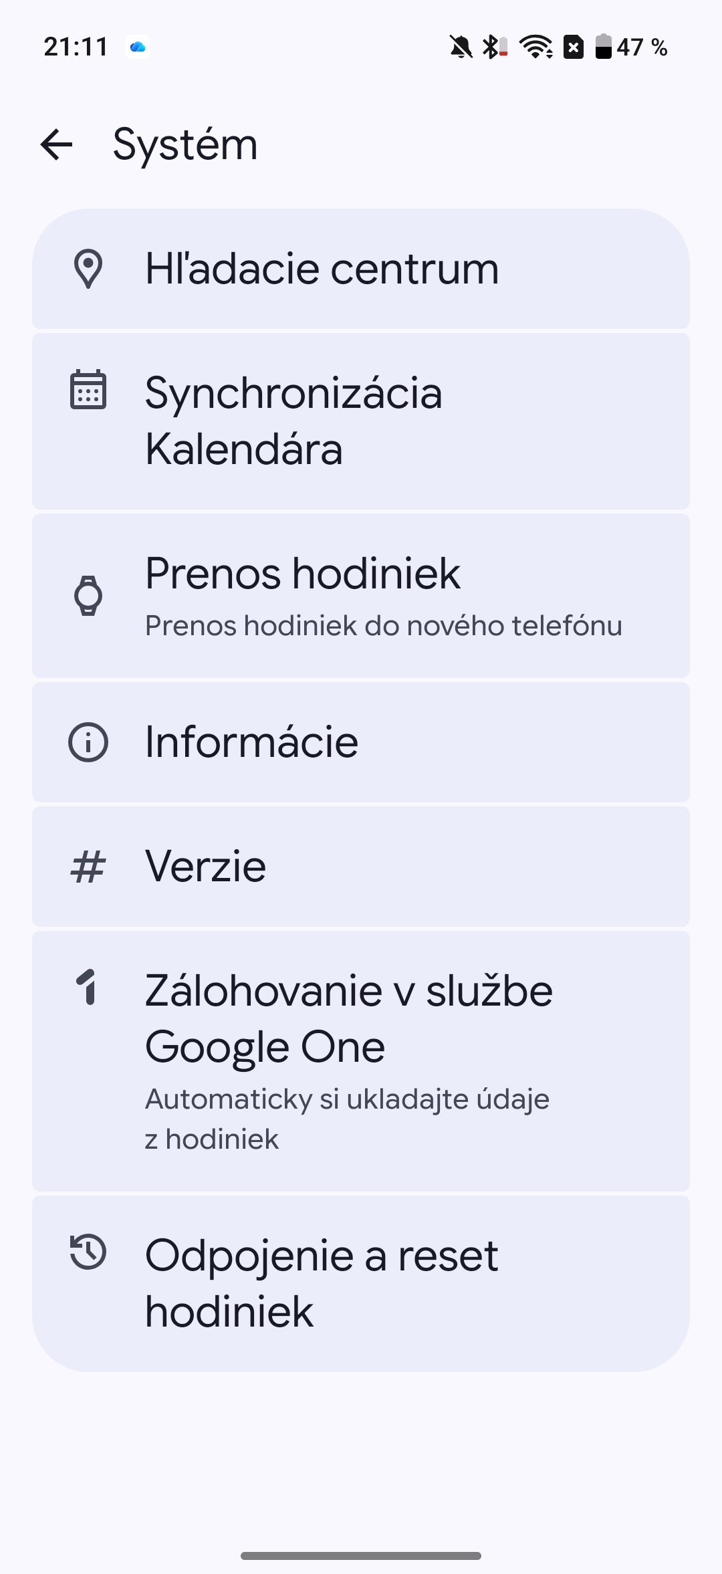Select Odpojenie a reset hodiniek

tap(361, 1282)
